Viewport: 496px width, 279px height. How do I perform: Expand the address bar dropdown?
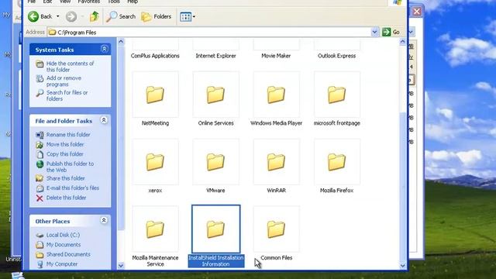[x=374, y=33]
